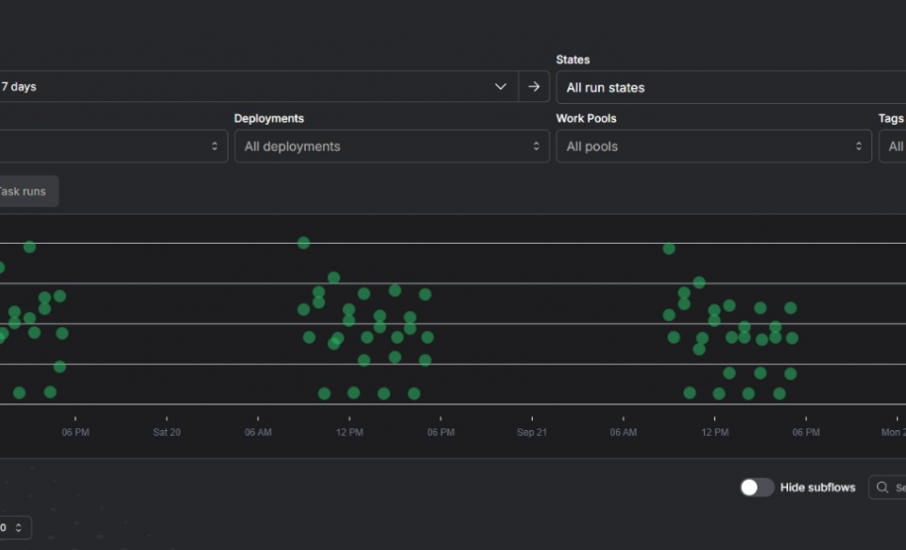The height and width of the screenshot is (550, 906).
Task: Select the topmost run dot above Sep 21 cluster
Action: (668, 249)
